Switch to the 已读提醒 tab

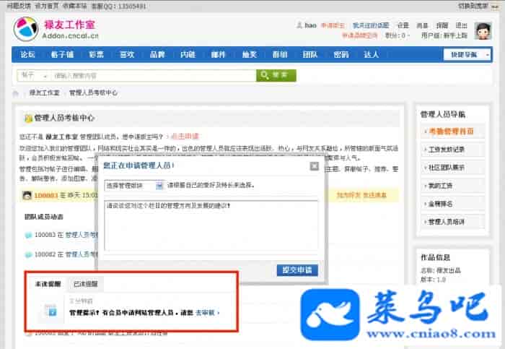click(x=85, y=284)
